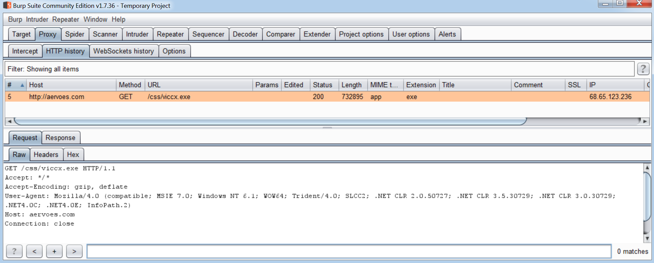Open the Intruder menu in menu bar
The image size is (654, 263).
click(37, 19)
